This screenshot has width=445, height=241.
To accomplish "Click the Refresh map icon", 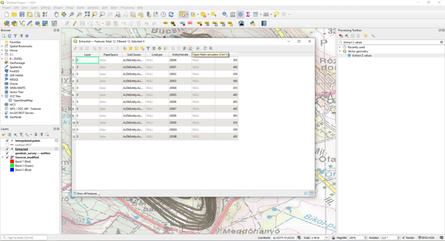I will [x=171, y=14].
